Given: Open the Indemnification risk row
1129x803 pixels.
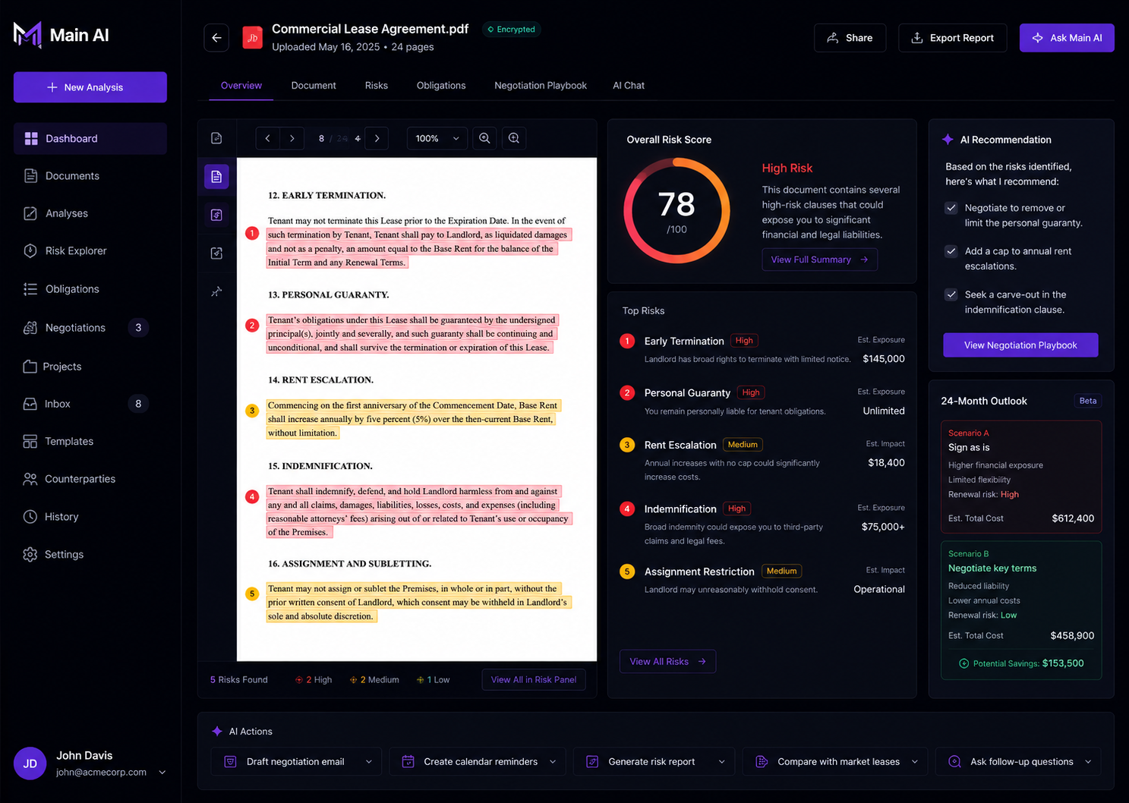Looking at the screenshot, I should click(762, 524).
